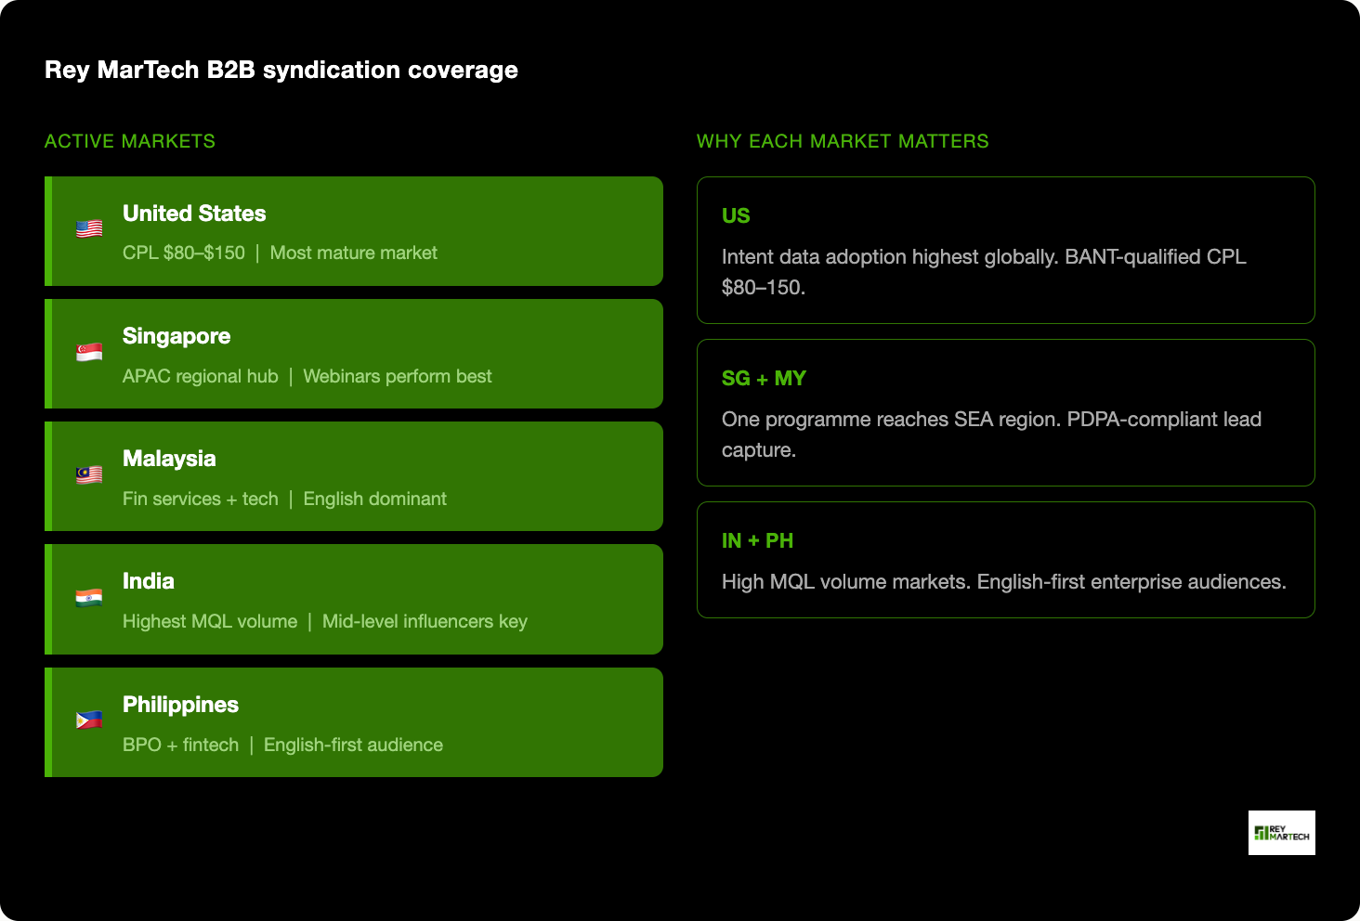Click the text Highest MQL volume
The height and width of the screenshot is (921, 1360).
point(210,621)
